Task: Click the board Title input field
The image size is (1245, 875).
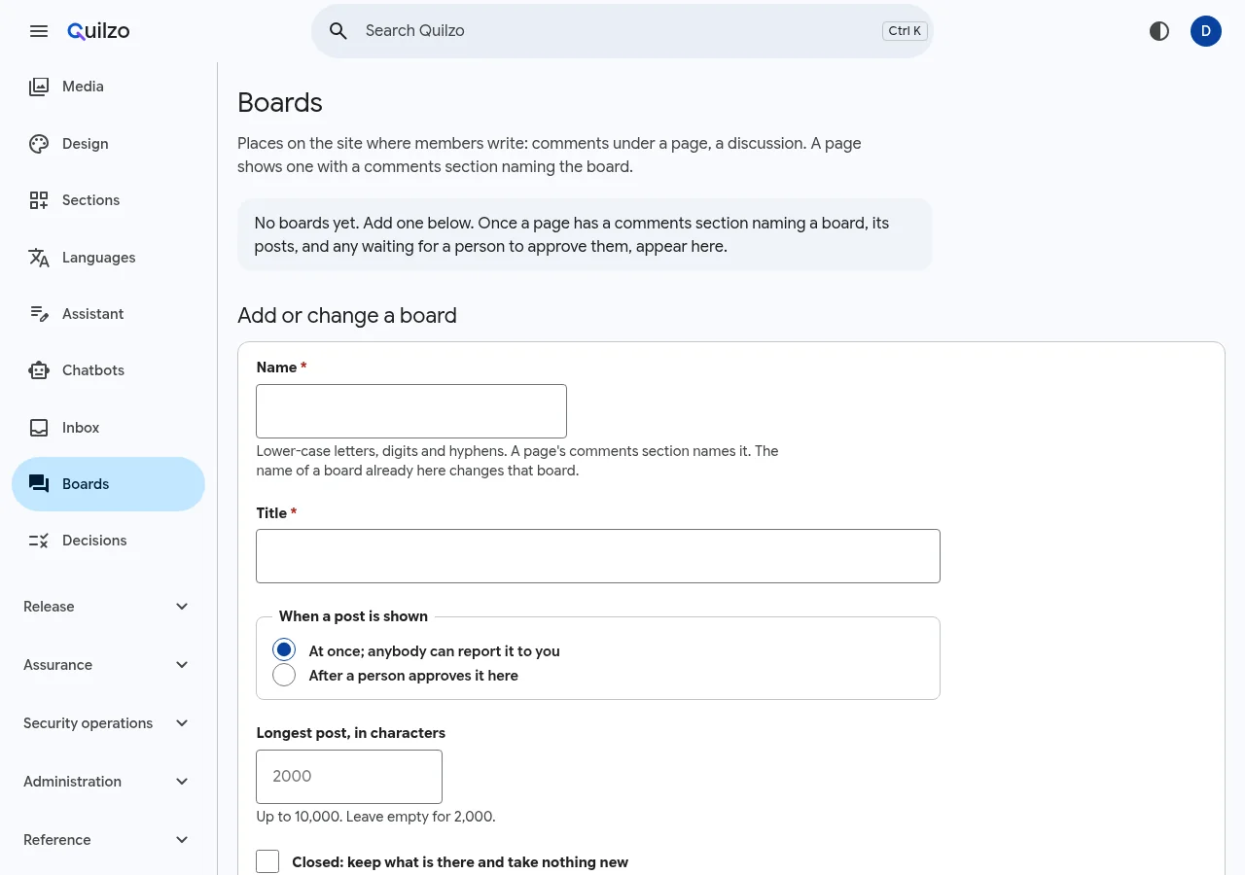Action: click(x=598, y=556)
